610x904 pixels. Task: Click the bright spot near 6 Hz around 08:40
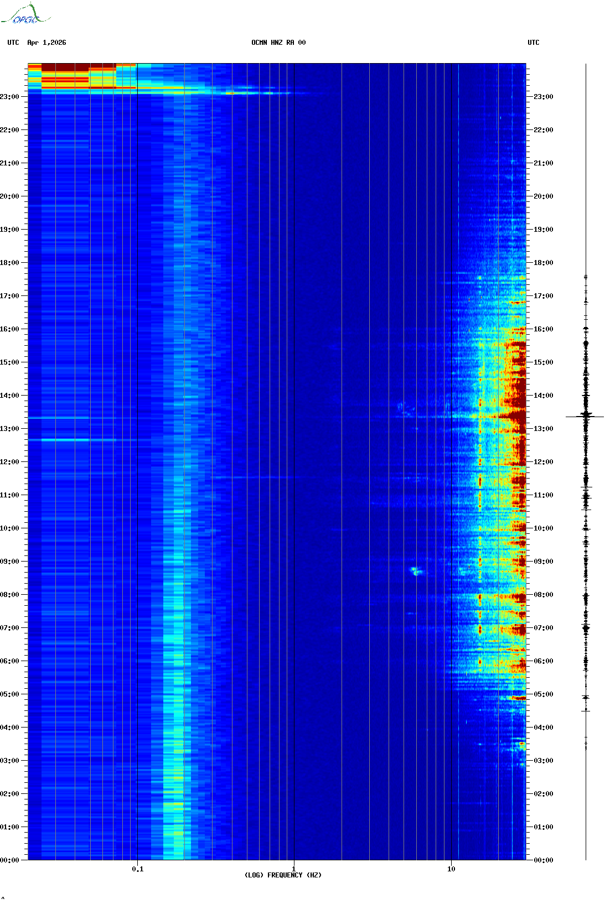pyautogui.click(x=416, y=571)
